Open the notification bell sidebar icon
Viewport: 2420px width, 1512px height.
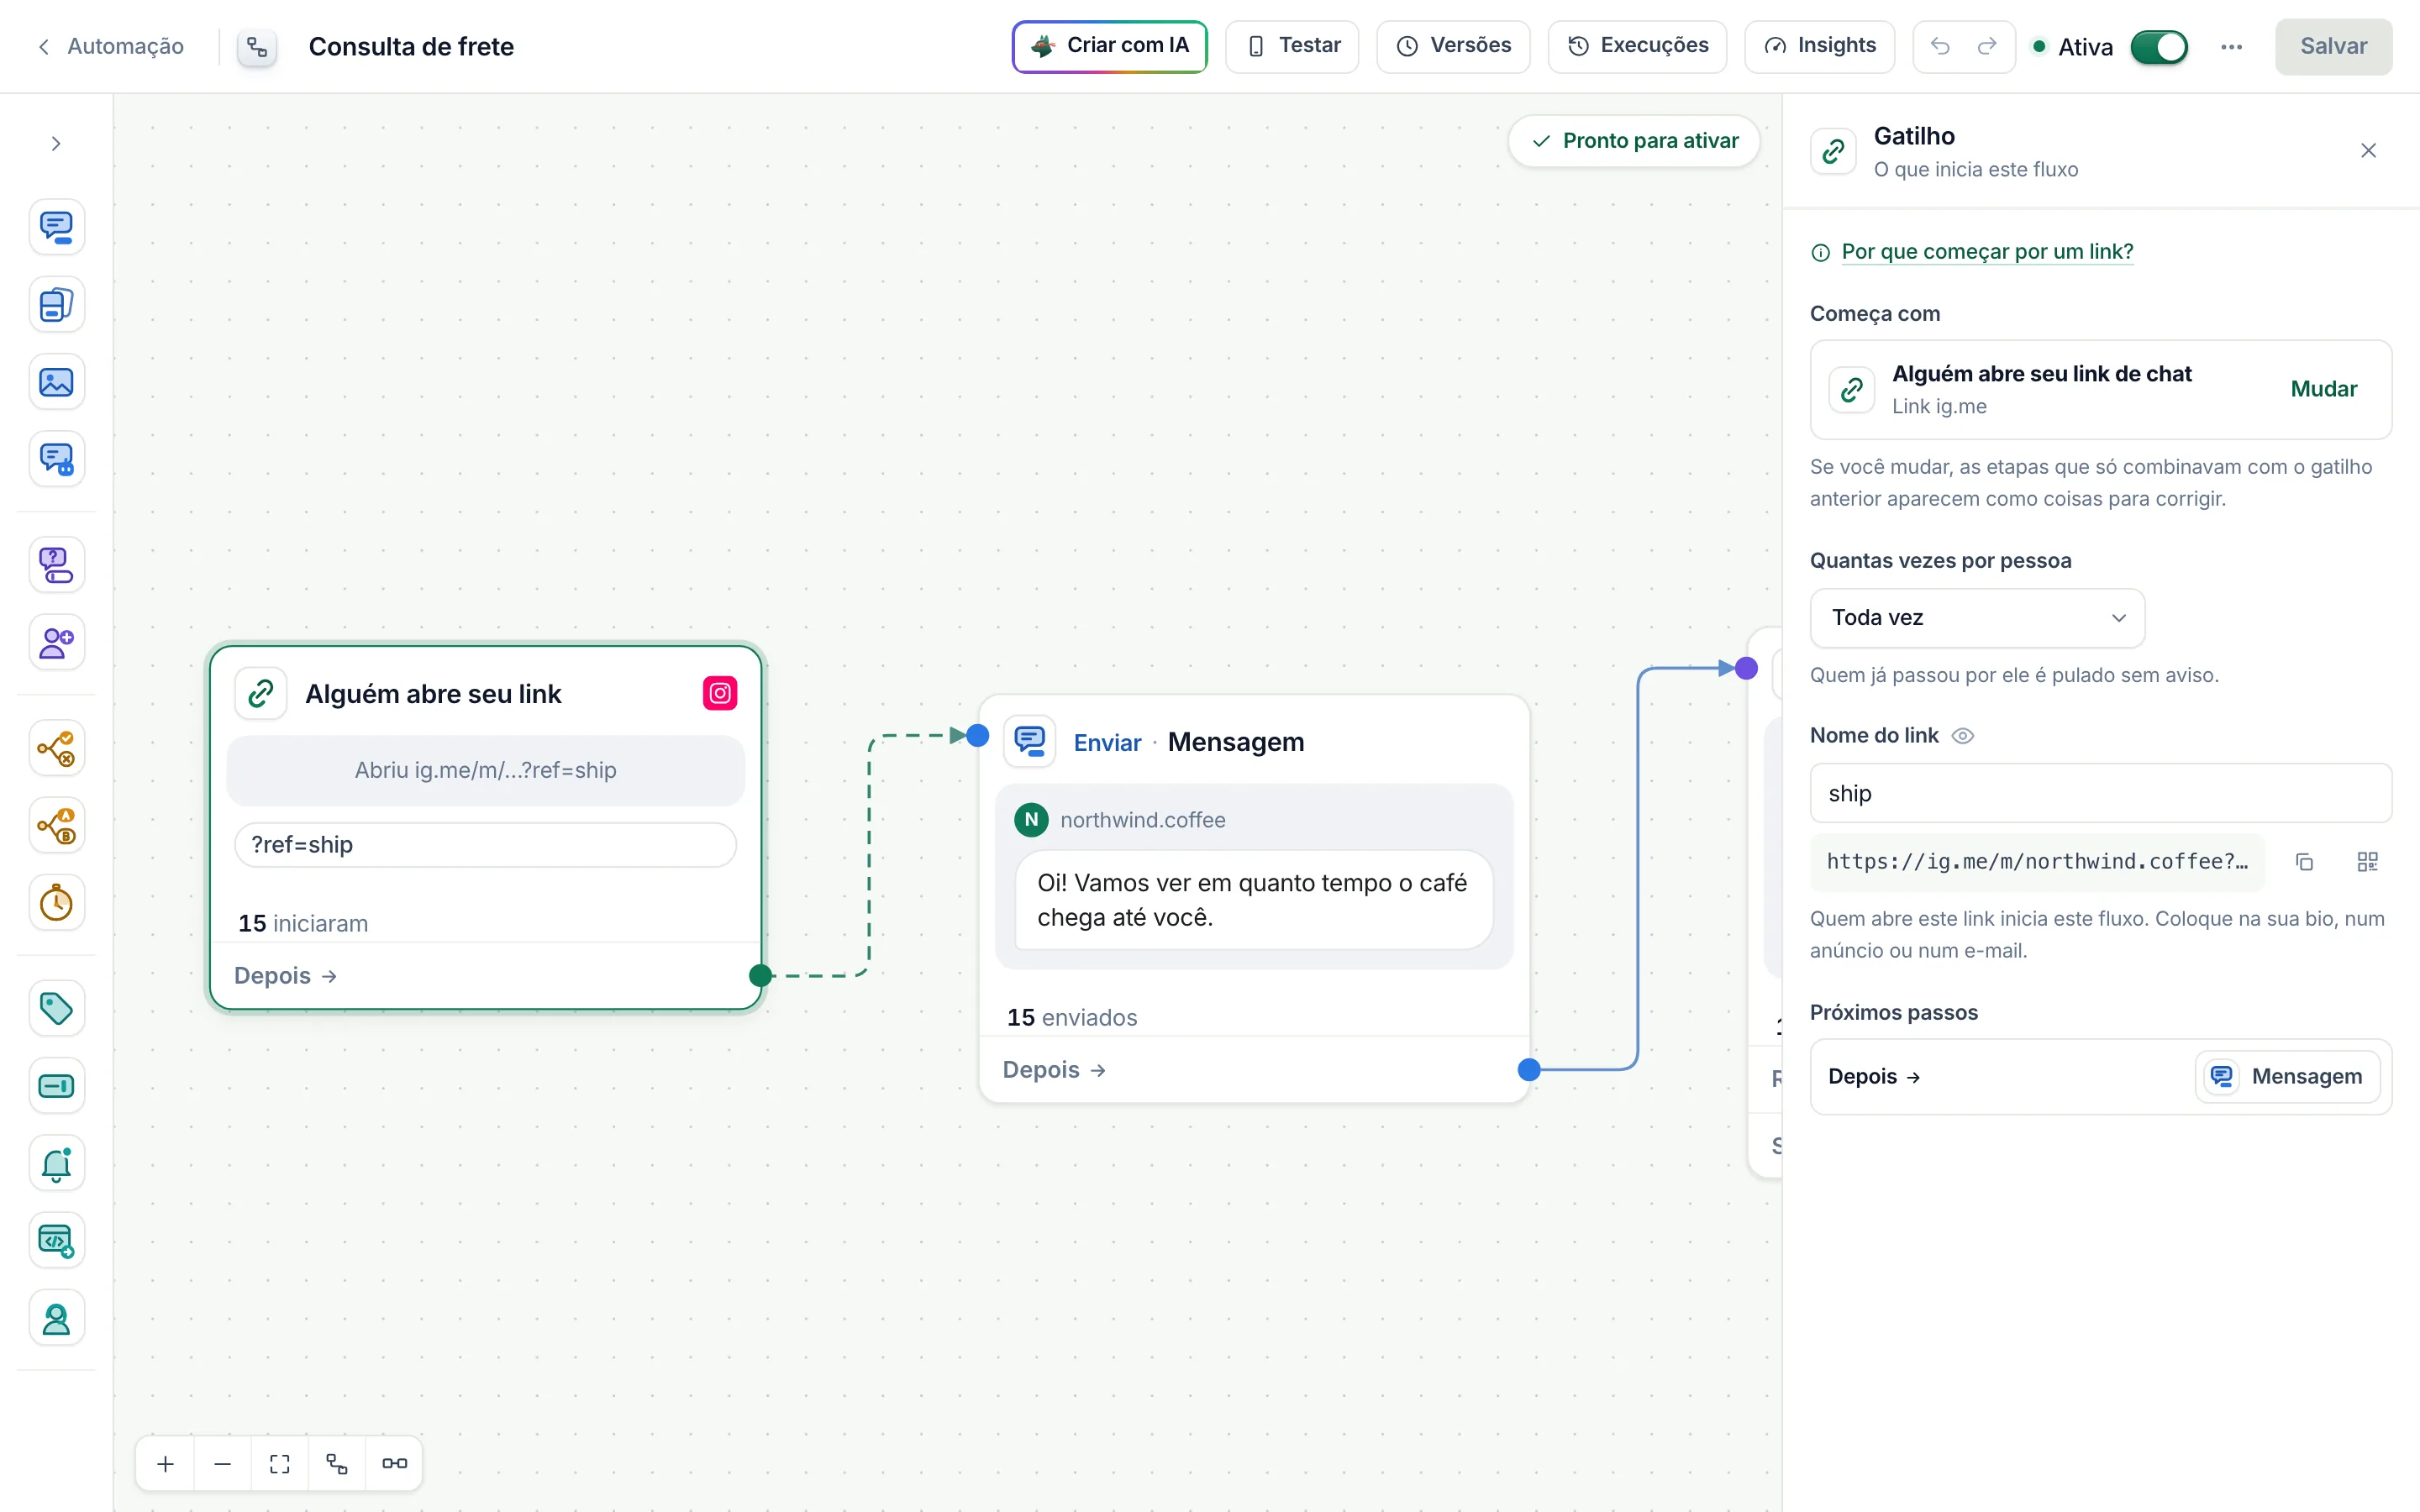click(x=56, y=1163)
